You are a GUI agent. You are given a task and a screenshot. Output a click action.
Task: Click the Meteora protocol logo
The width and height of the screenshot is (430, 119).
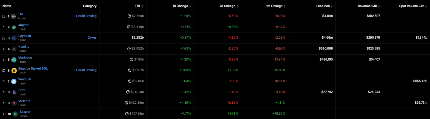coord(14,103)
